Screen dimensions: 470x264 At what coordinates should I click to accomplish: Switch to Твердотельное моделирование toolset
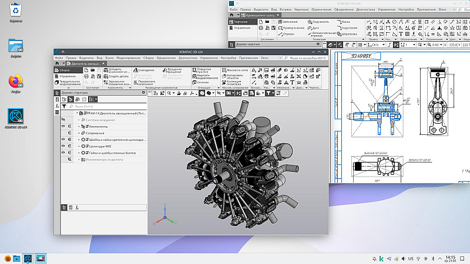pos(69,82)
